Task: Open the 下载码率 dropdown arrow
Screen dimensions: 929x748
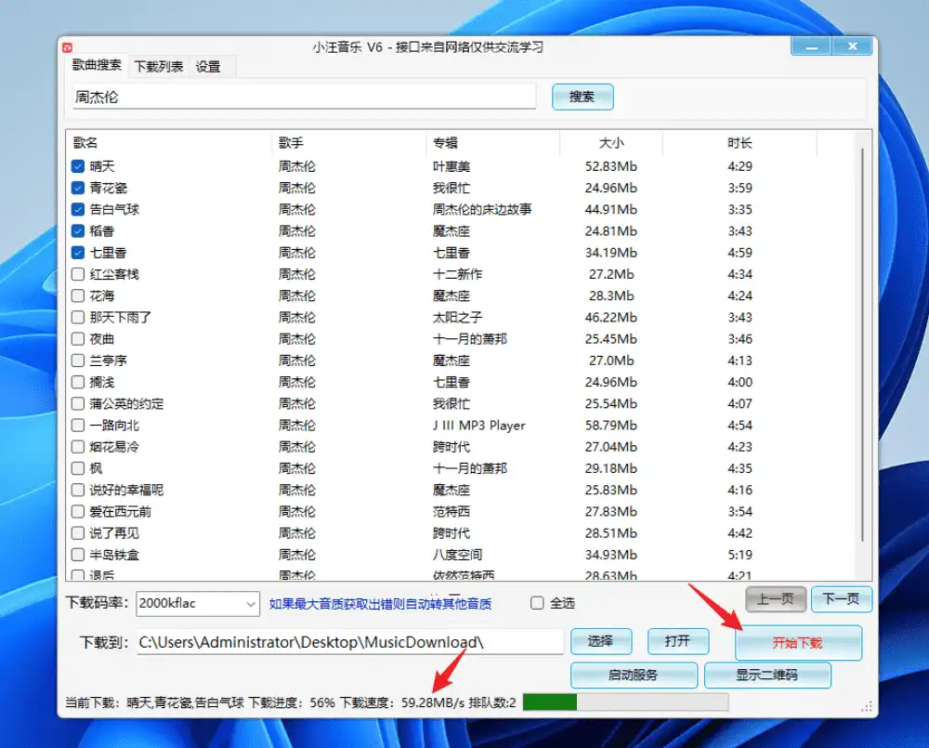Action: 251,604
